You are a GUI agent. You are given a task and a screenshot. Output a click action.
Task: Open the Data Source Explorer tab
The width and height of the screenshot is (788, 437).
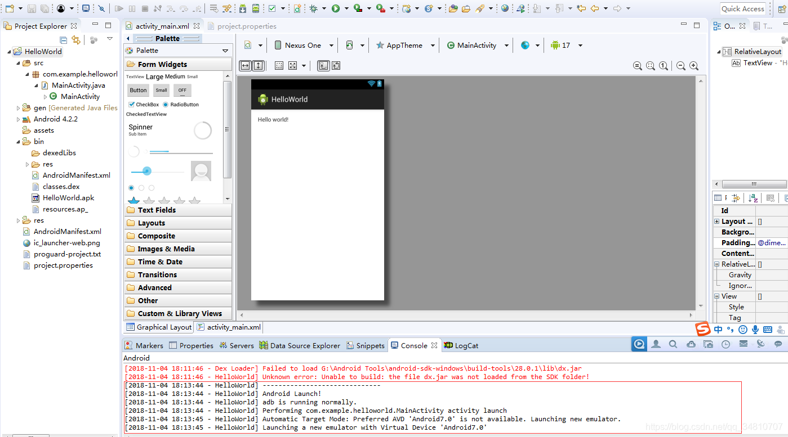click(x=300, y=345)
